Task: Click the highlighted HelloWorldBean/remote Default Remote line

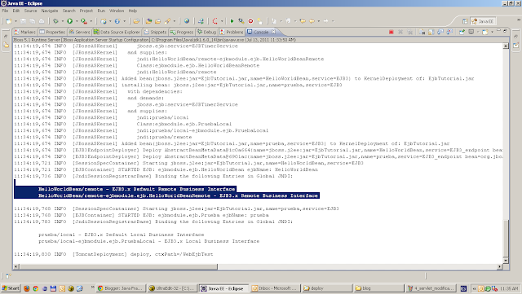Action: (x=137, y=189)
